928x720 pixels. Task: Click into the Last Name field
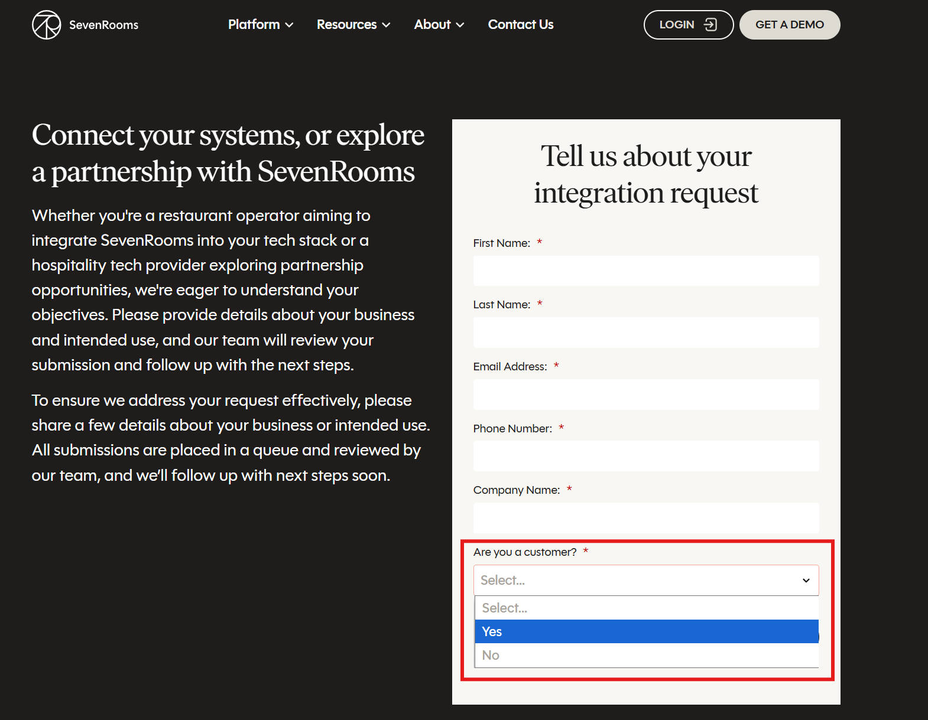click(x=645, y=333)
